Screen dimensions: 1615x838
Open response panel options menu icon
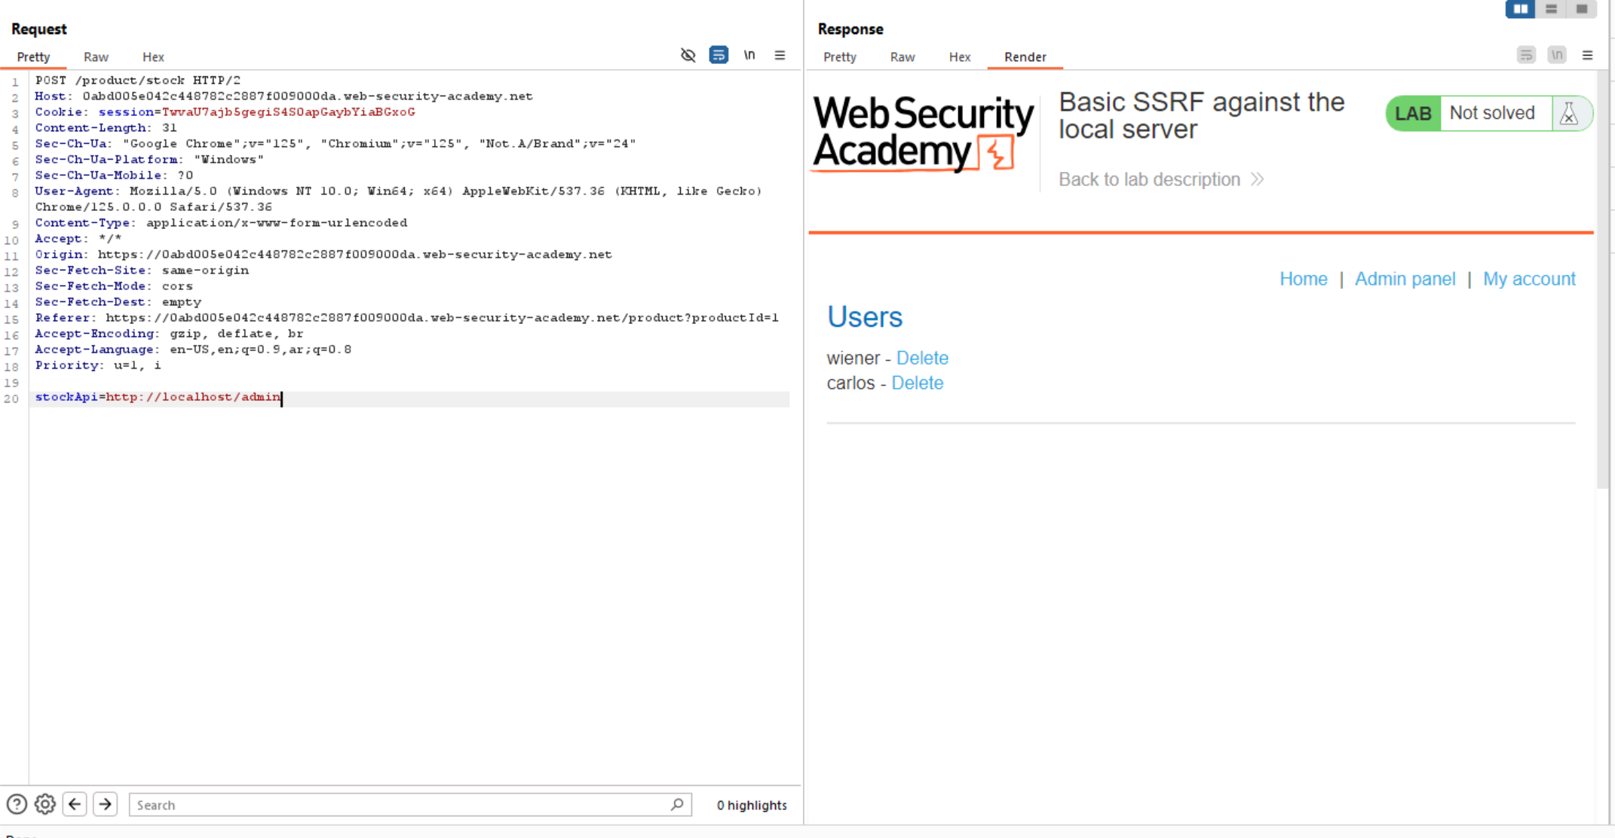(1587, 55)
